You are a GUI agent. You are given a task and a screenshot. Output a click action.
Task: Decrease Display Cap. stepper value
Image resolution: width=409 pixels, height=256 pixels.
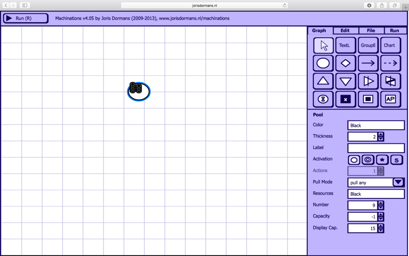[381, 230]
